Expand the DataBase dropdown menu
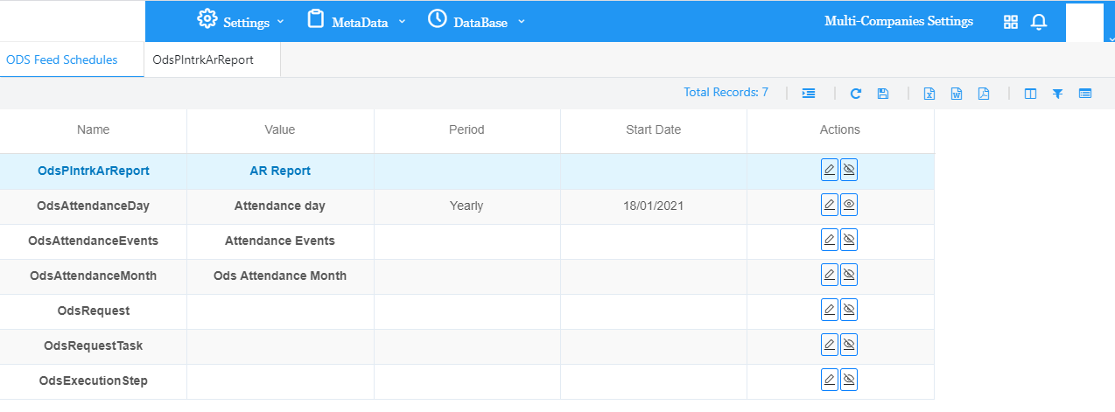This screenshot has width=1115, height=412. point(477,22)
